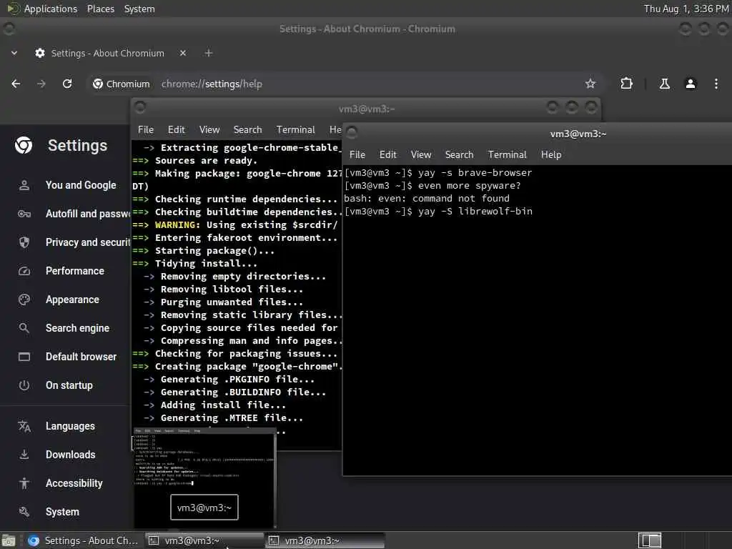Expand the tab search chevron
The image size is (732, 549).
pyautogui.click(x=14, y=53)
